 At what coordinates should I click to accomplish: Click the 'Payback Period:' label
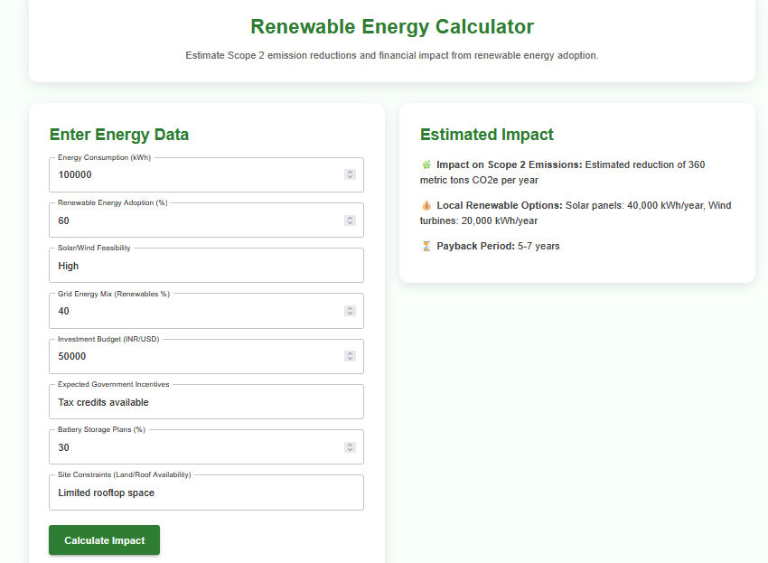475,246
